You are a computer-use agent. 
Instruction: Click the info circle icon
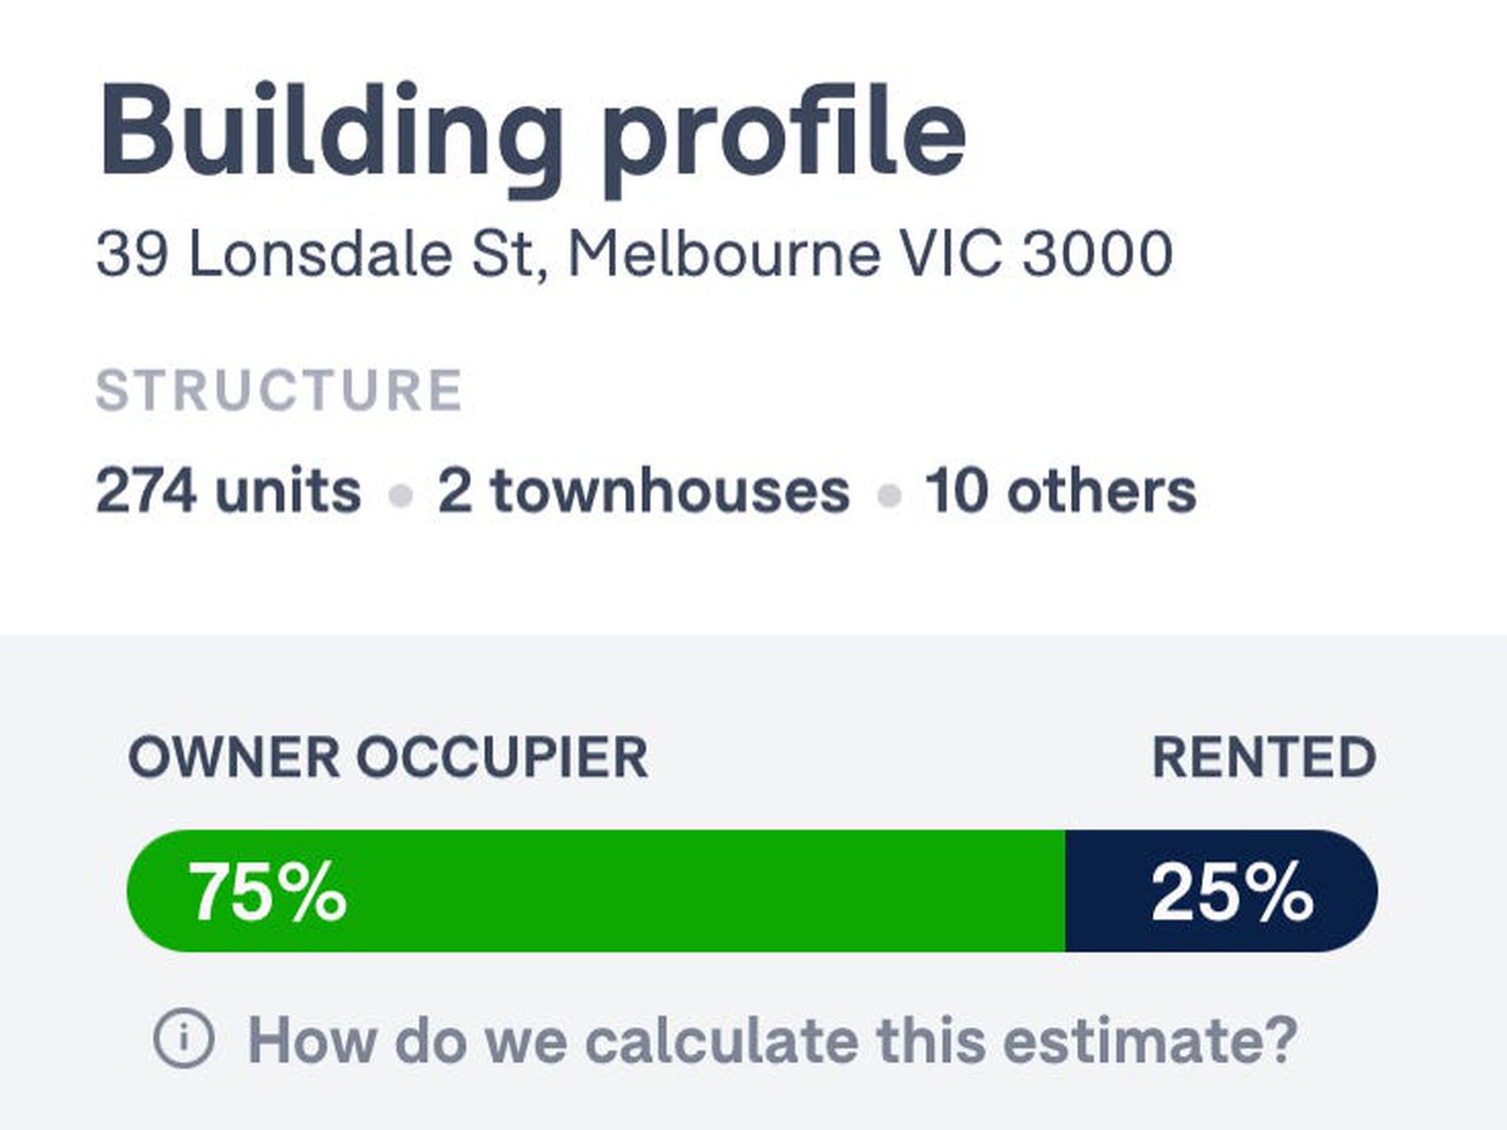click(x=184, y=1038)
